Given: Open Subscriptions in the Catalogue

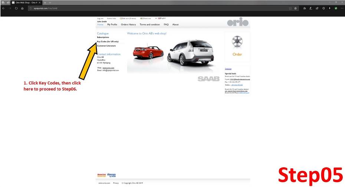Looking at the screenshot, I should coord(103,37).
